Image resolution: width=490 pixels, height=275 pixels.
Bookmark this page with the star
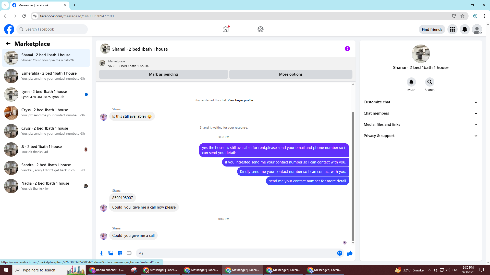click(x=462, y=16)
